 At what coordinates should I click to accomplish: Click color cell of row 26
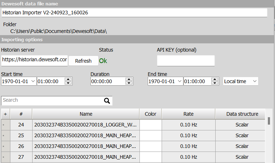point(151,146)
